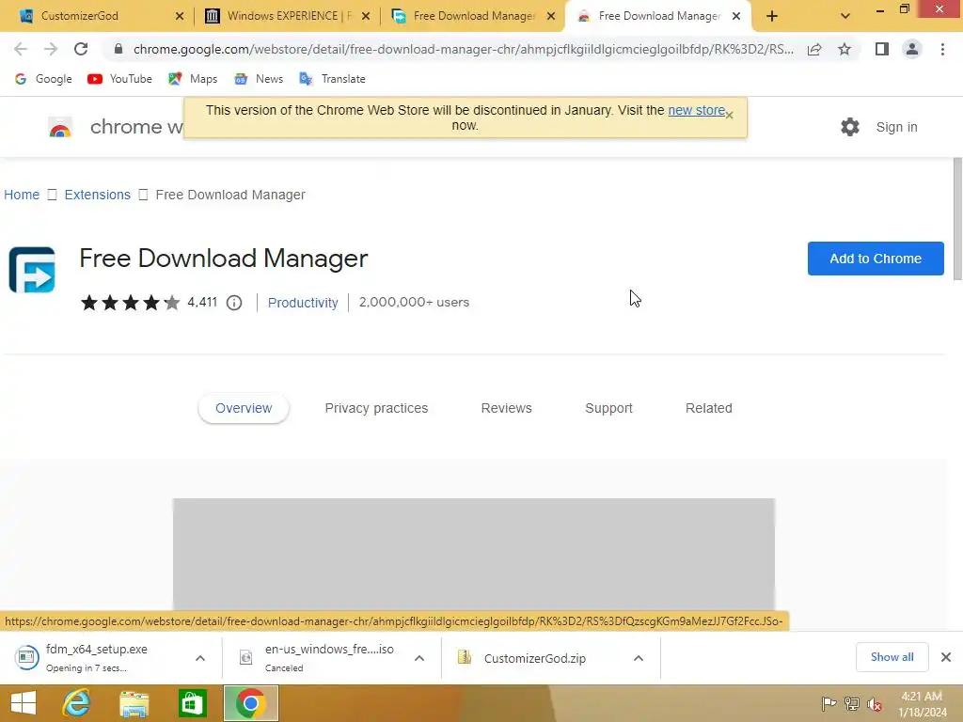This screenshot has width=963, height=722.
Task: Click the page vertical scrollbar
Action: pos(957,218)
